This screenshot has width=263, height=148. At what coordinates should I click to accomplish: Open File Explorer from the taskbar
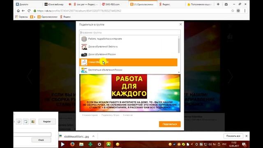pos(81,144)
